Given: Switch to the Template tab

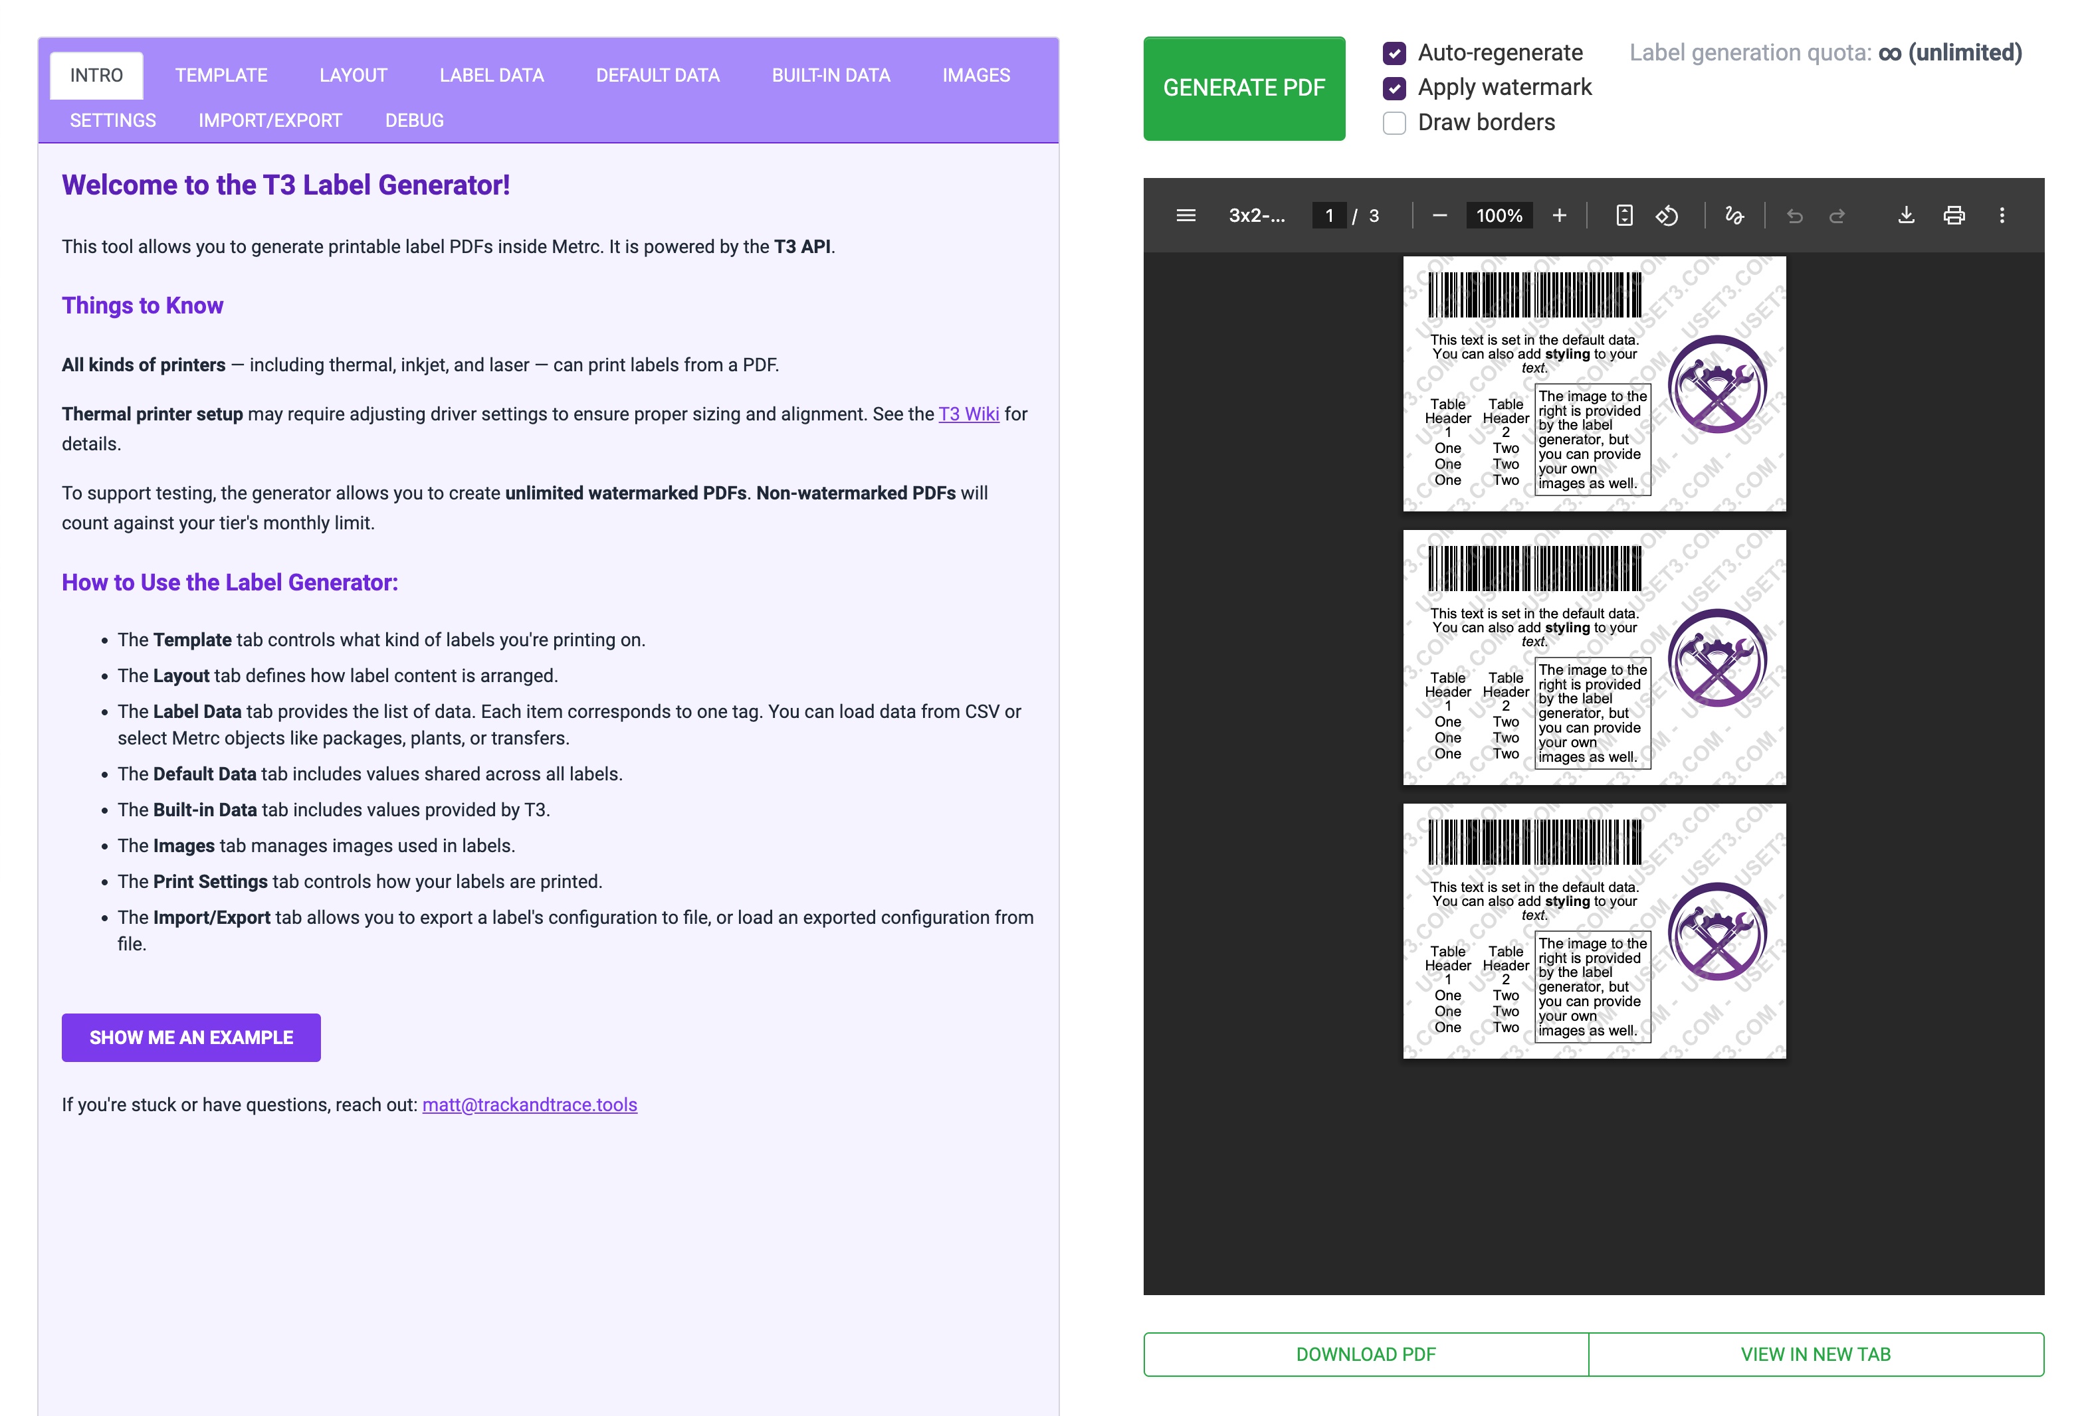Looking at the screenshot, I should (221, 75).
